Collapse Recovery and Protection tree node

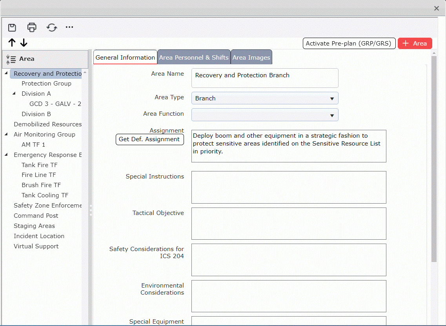6,73
